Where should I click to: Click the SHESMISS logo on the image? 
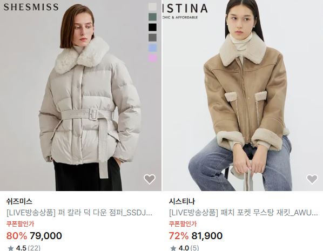coord(31,7)
